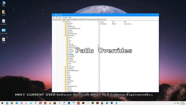Select the outlook subkey
Image resolution: width=186 pixels, height=105 pixels.
(x=70, y=53)
